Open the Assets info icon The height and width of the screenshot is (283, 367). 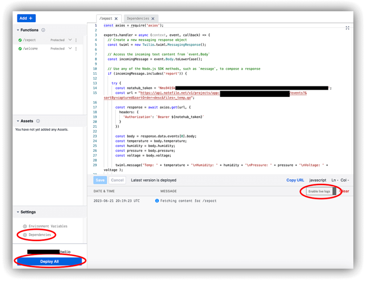click(x=38, y=121)
